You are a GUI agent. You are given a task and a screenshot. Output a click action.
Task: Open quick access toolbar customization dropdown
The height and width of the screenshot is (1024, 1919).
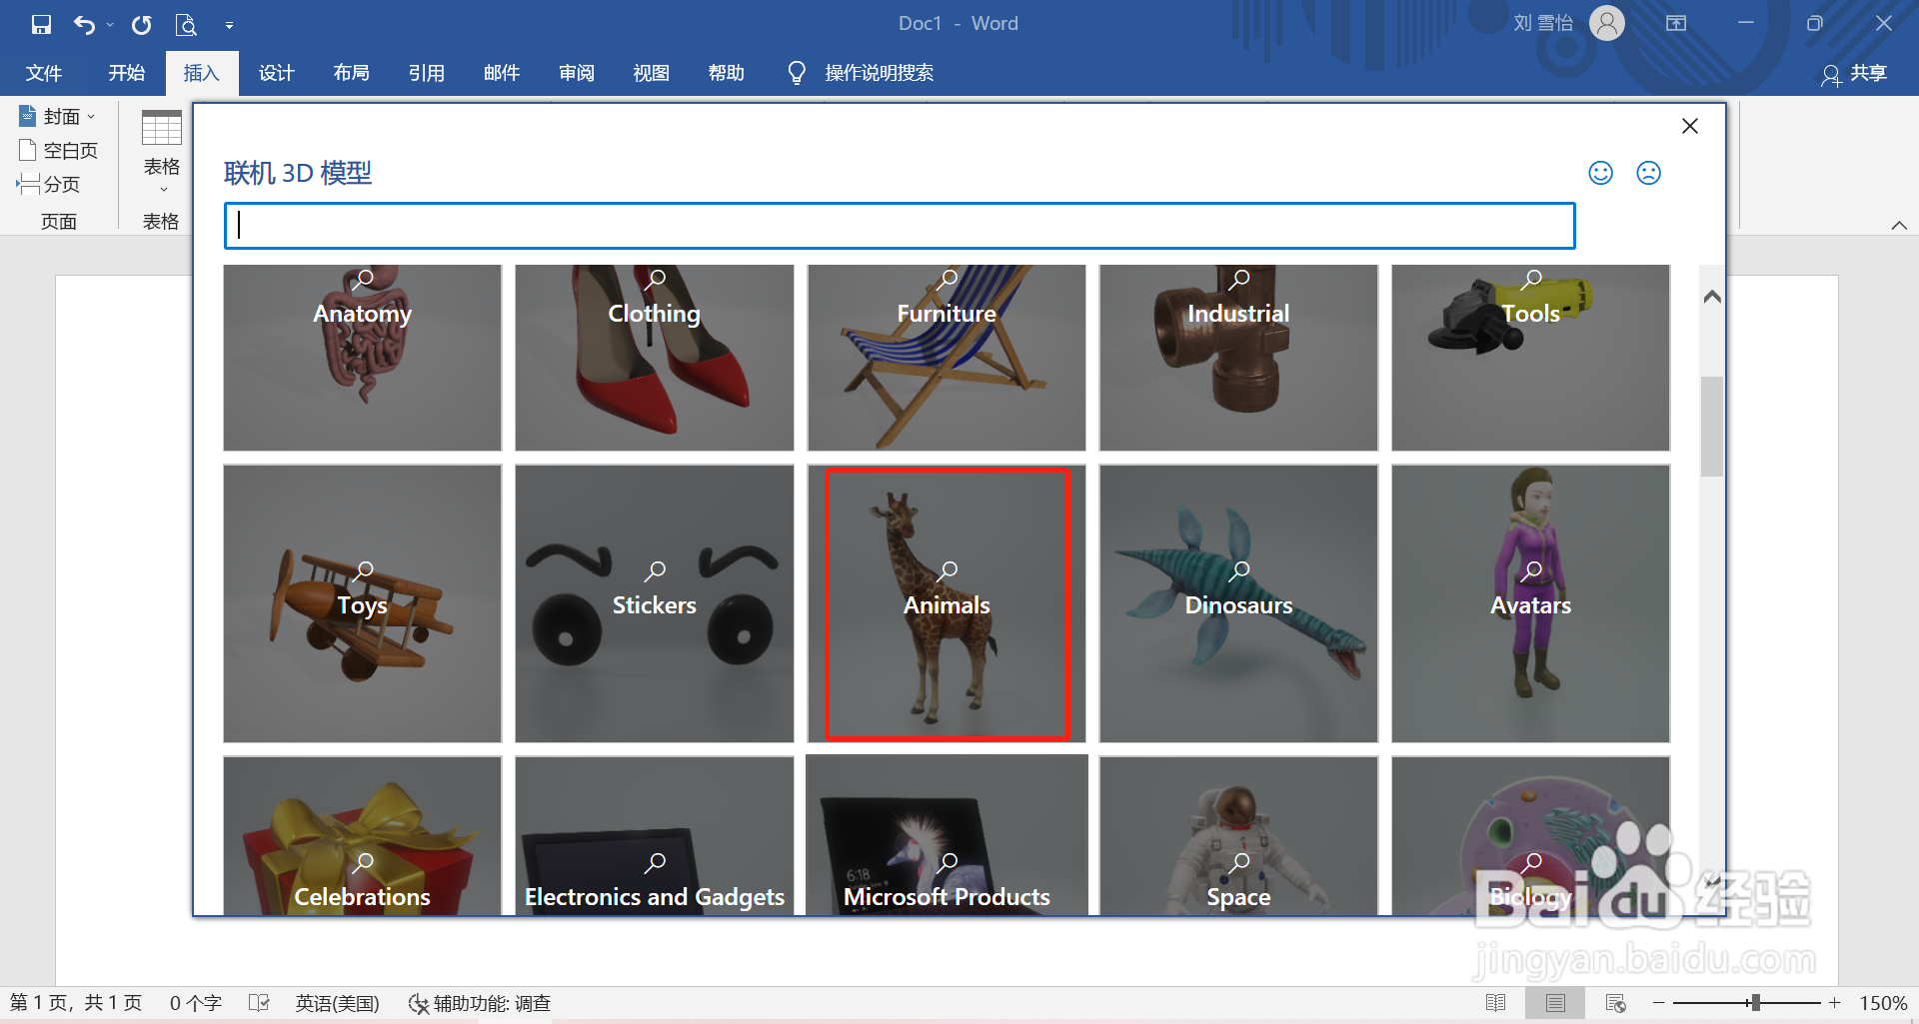pos(230,23)
